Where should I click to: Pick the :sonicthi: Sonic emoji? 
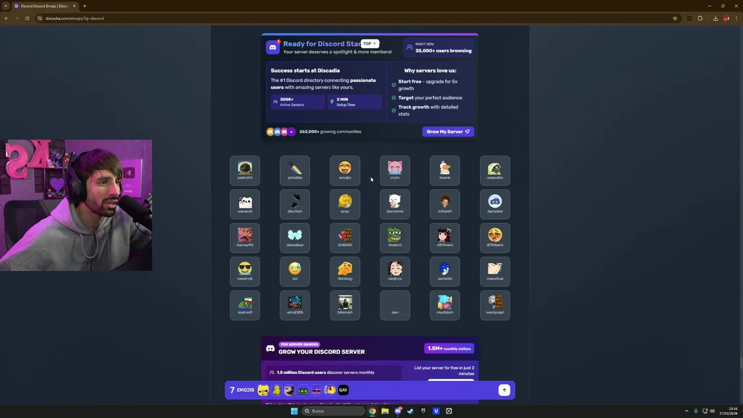pos(445,272)
